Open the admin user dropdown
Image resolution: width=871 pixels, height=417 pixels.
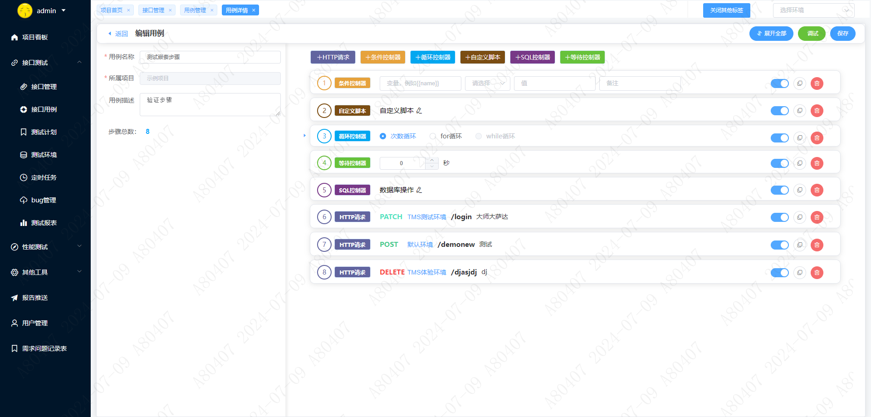pyautogui.click(x=42, y=10)
